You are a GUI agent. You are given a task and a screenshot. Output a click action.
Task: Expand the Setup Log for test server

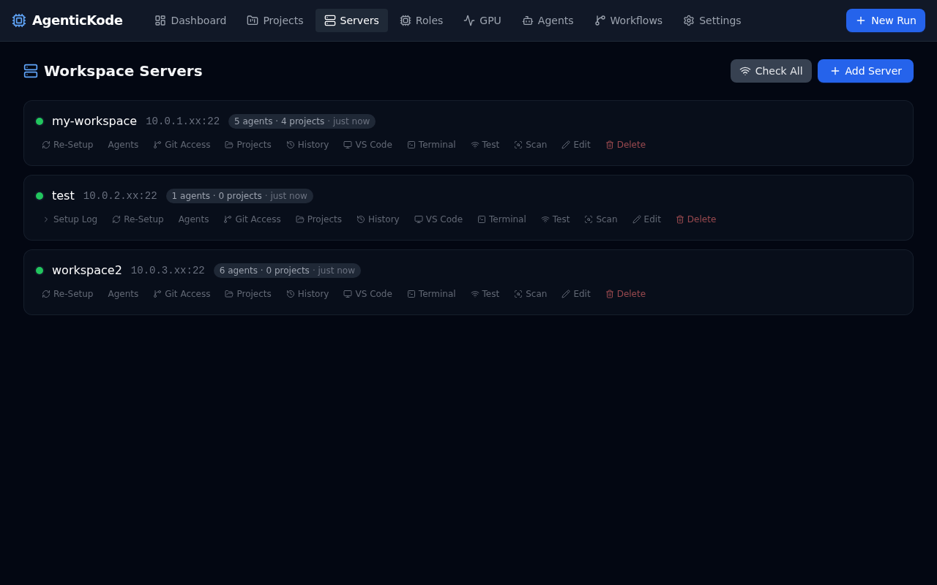click(x=70, y=219)
